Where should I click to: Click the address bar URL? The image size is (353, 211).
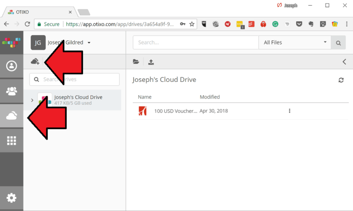120,24
